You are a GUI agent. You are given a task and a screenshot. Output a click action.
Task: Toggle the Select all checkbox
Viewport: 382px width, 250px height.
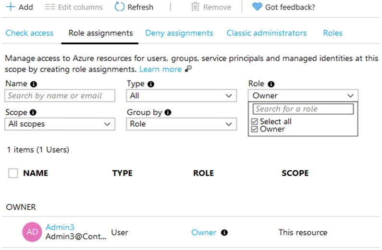(x=254, y=121)
